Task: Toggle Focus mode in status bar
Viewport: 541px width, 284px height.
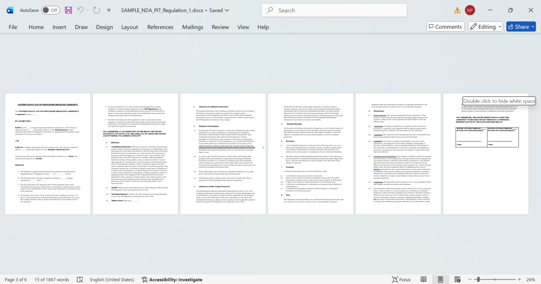Action: click(x=401, y=279)
